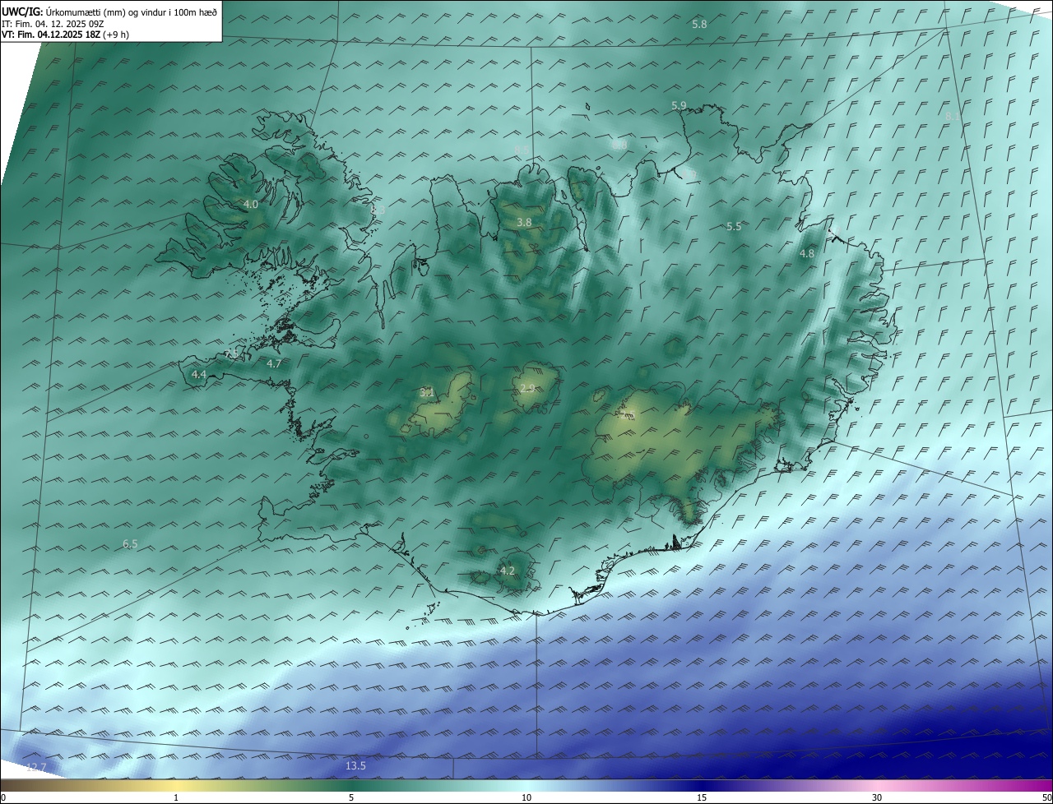This screenshot has width=1053, height=804.
Task: Click the 2.9 value on the central glacier
Action: (527, 389)
